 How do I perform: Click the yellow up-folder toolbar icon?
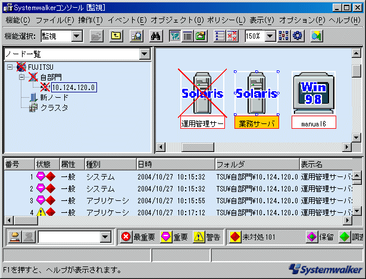[x=116, y=36]
